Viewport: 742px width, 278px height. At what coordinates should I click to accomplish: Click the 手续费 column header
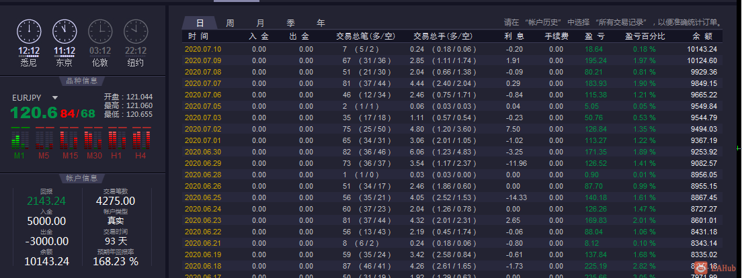tap(556, 36)
